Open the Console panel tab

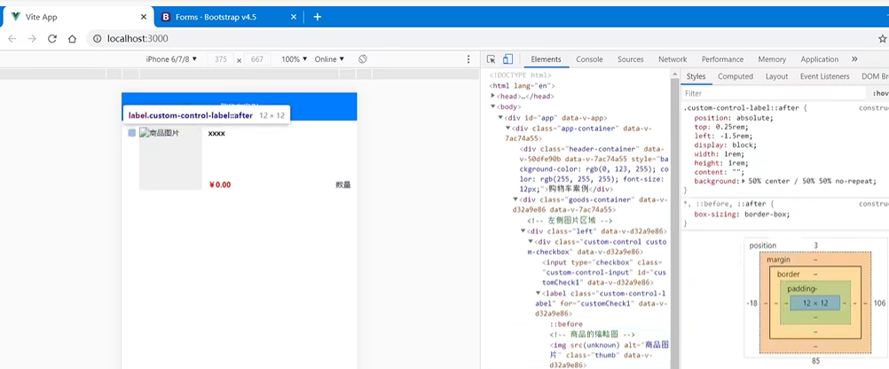click(x=590, y=59)
